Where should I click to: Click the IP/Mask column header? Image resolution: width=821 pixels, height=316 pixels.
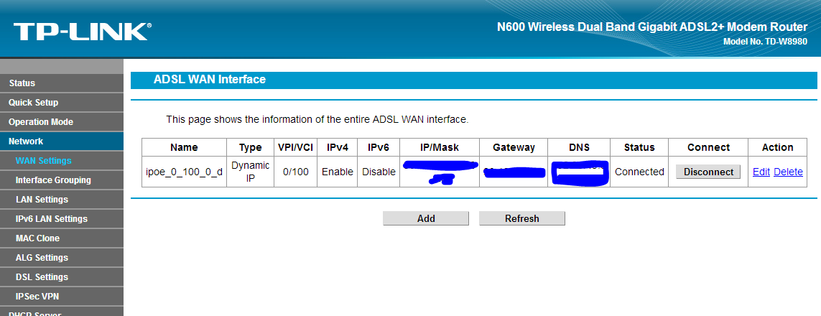(440, 147)
